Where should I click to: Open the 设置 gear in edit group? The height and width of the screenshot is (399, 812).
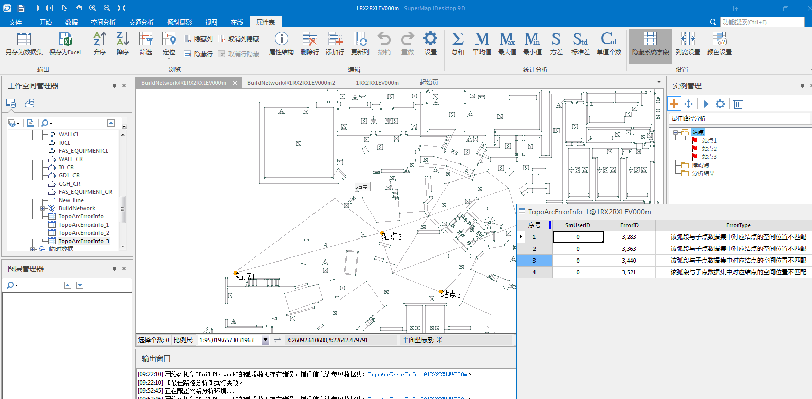point(430,44)
